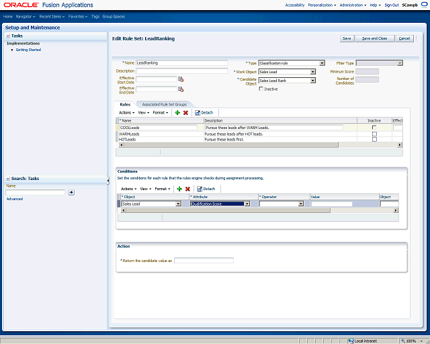Detach the Conditions table
Screen dimensions: 430x344
206,189
